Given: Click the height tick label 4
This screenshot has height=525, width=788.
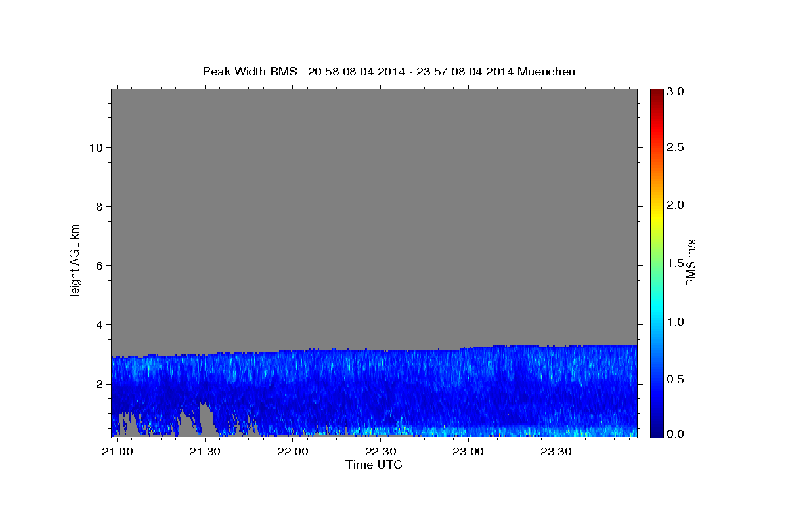Looking at the screenshot, I should [x=100, y=325].
